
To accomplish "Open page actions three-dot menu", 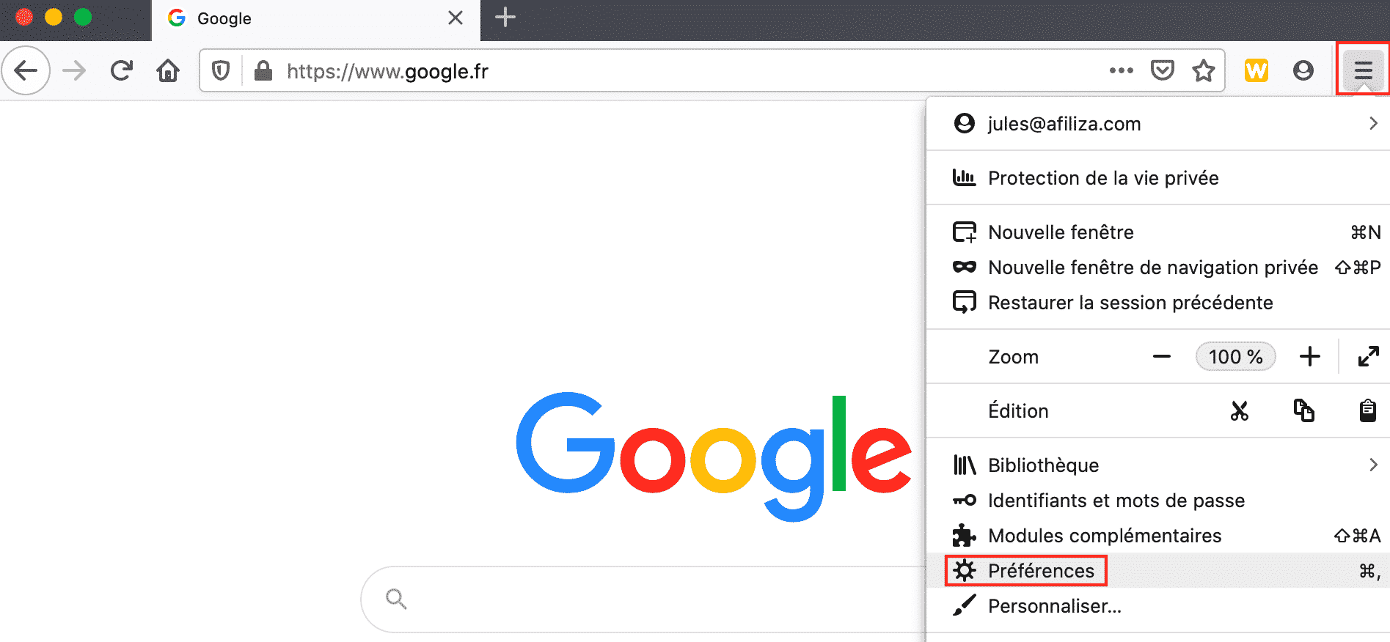I will click(1121, 71).
